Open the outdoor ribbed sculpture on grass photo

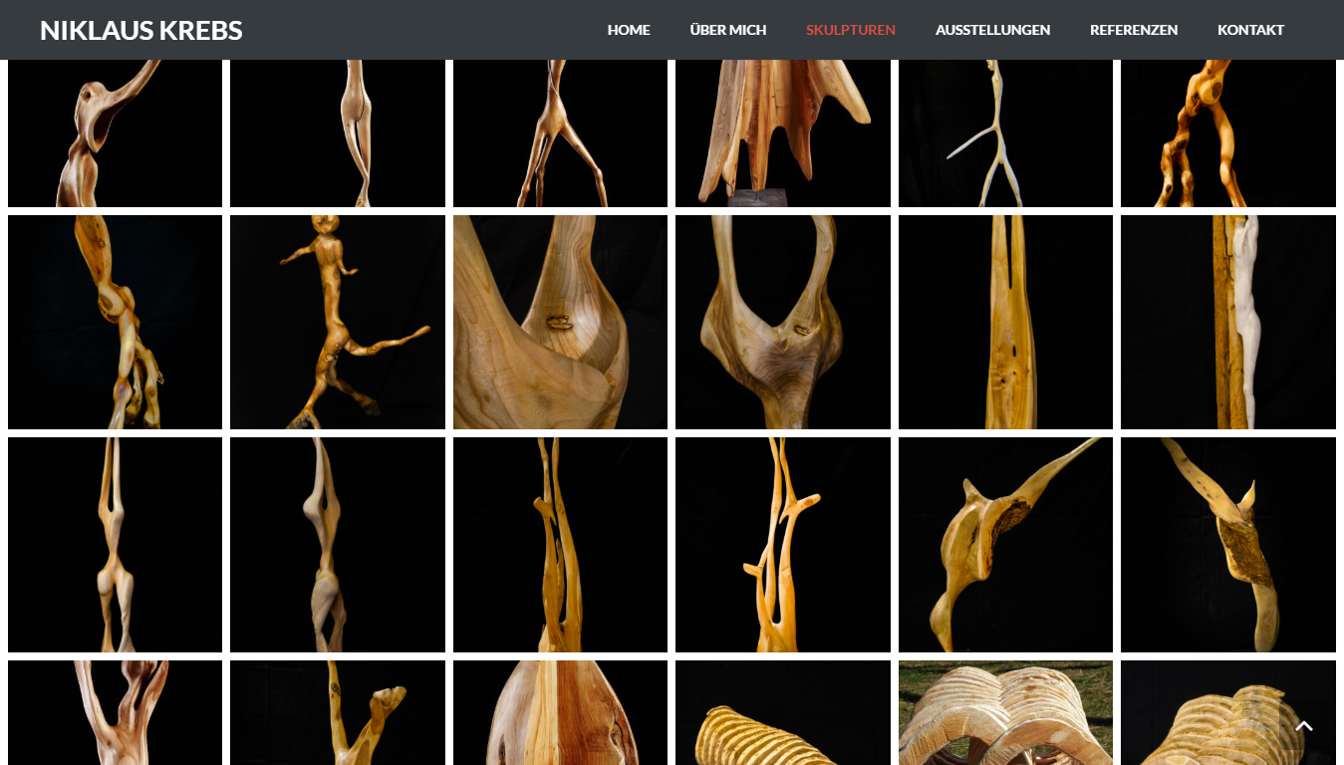(1004, 711)
